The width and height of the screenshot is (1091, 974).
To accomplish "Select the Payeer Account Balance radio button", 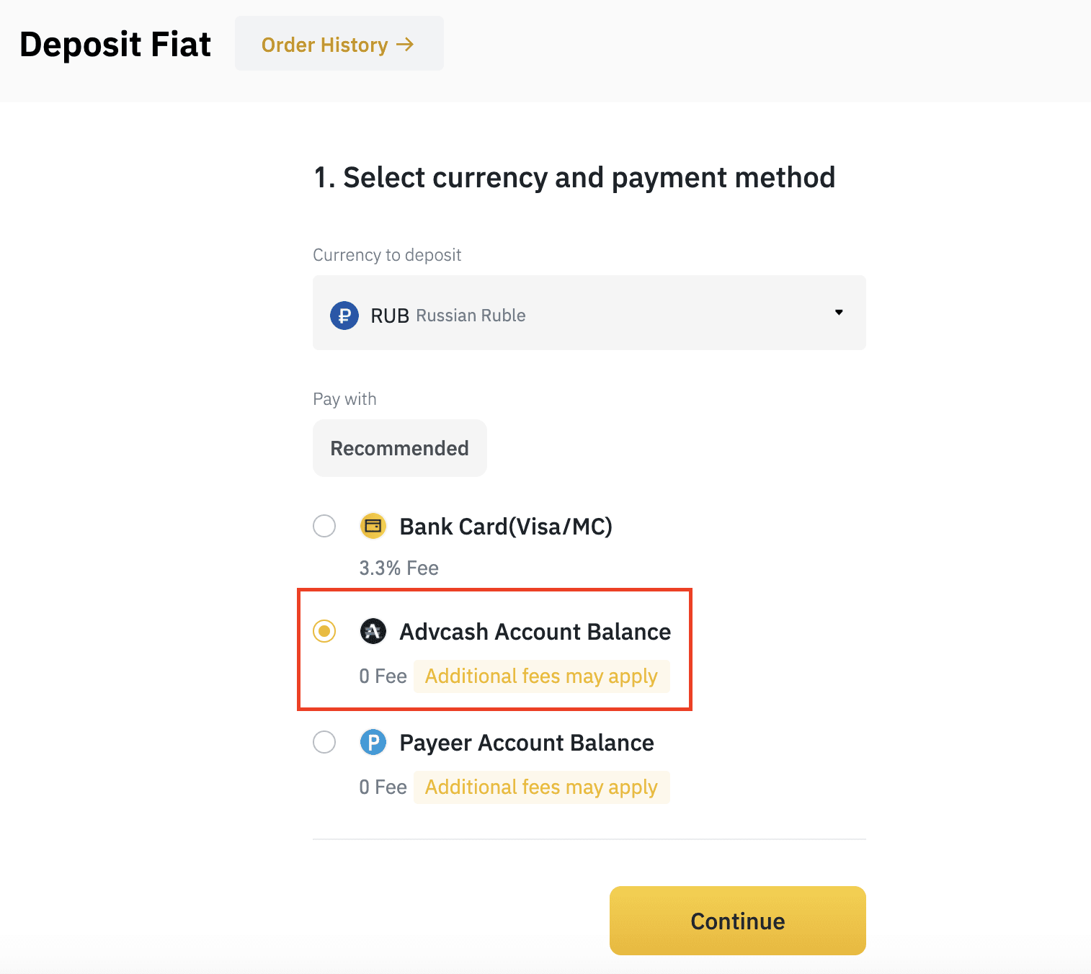I will tap(324, 742).
